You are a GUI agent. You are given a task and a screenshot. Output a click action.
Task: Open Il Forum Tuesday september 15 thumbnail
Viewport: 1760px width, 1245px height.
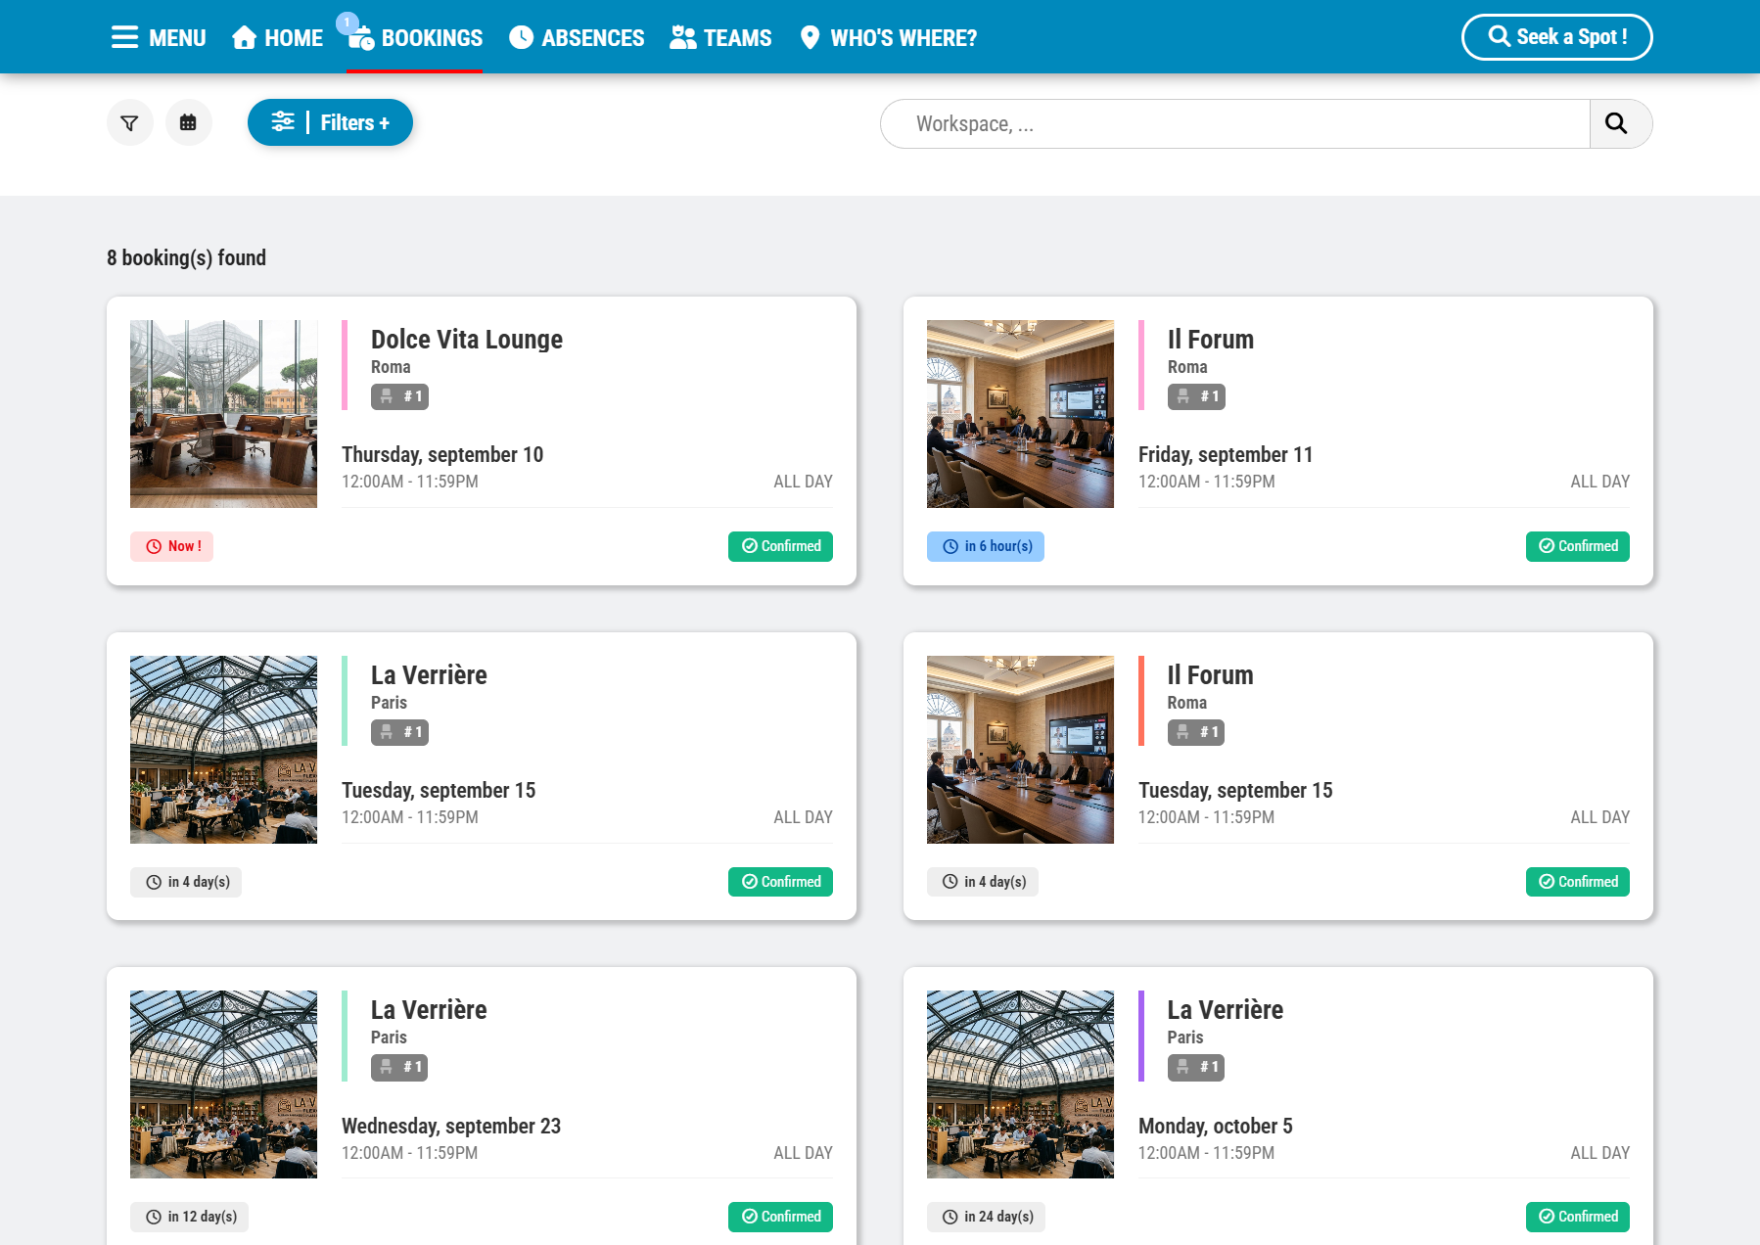[1020, 750]
